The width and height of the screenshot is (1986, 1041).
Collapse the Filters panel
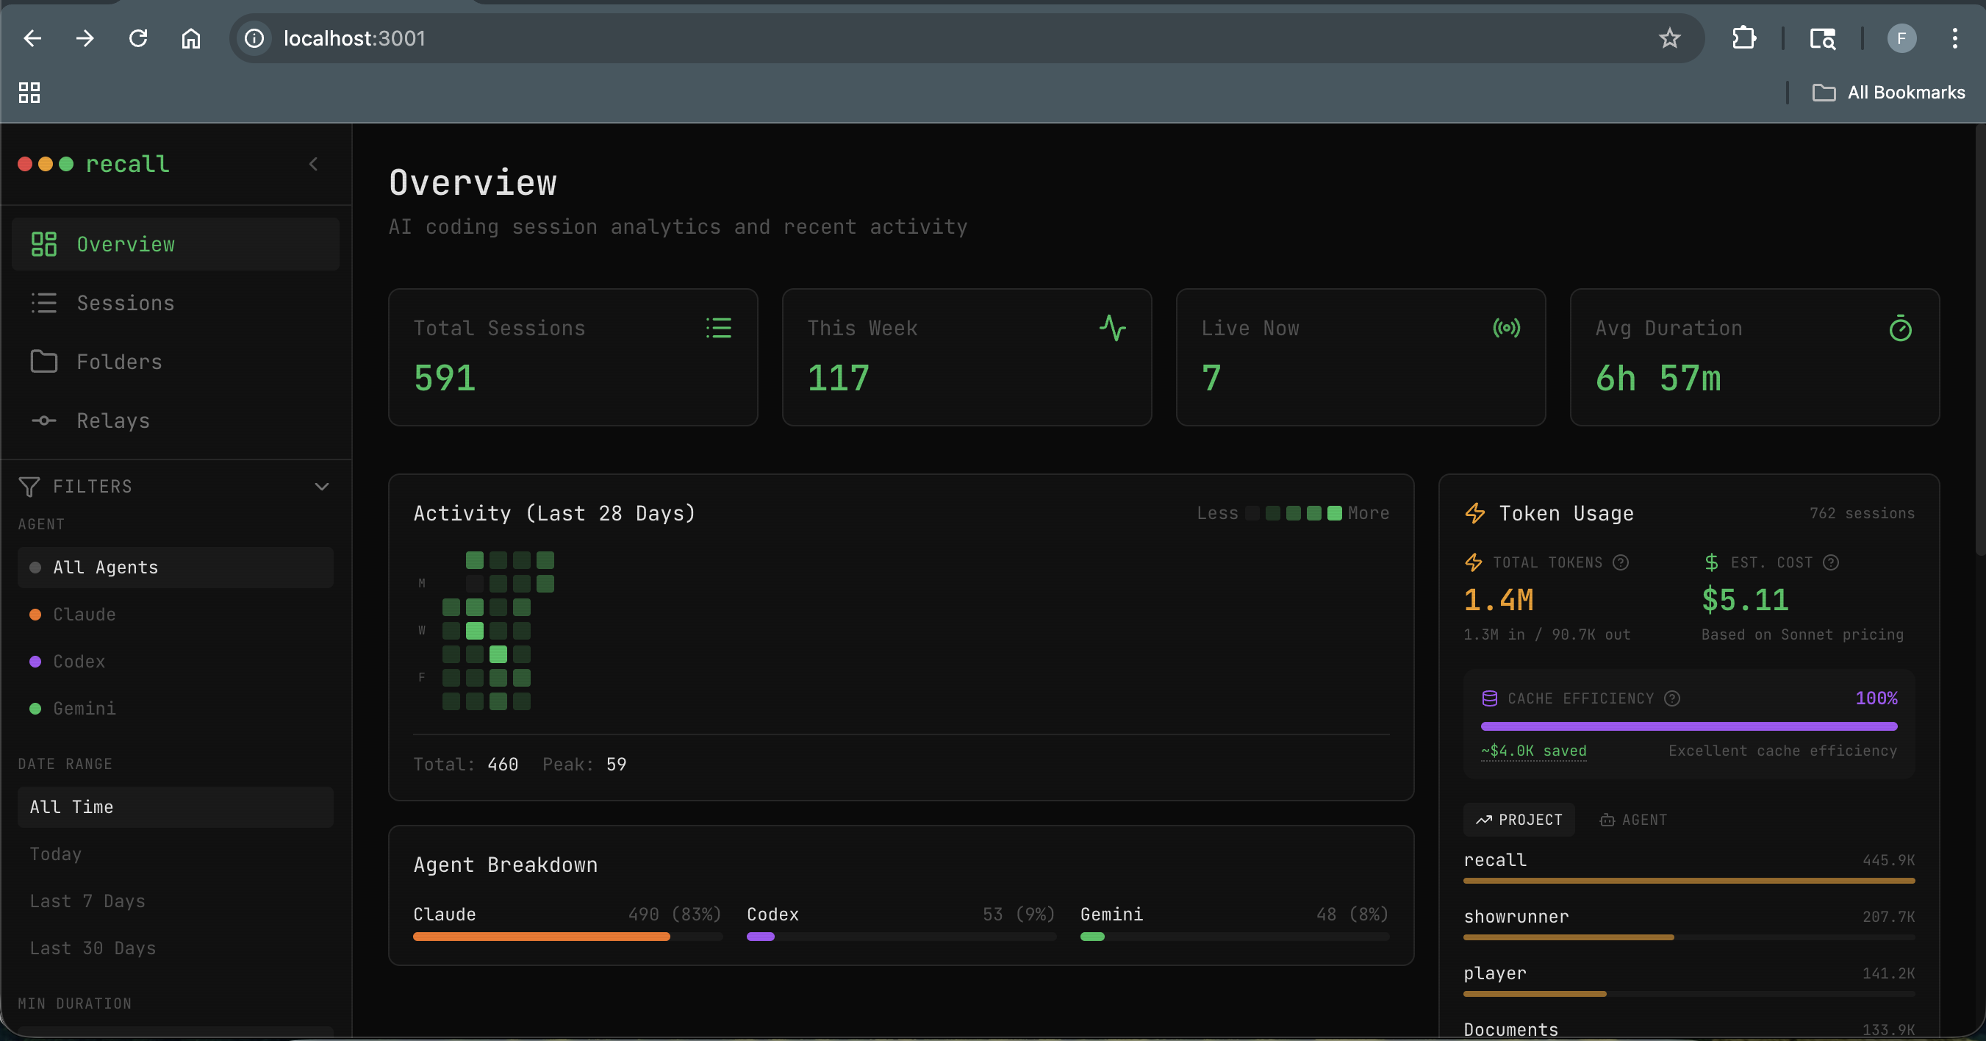coord(322,486)
